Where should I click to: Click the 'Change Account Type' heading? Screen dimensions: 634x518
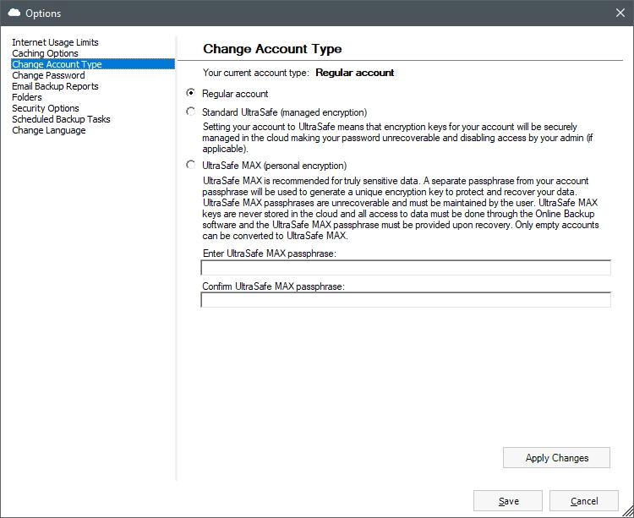tap(272, 49)
